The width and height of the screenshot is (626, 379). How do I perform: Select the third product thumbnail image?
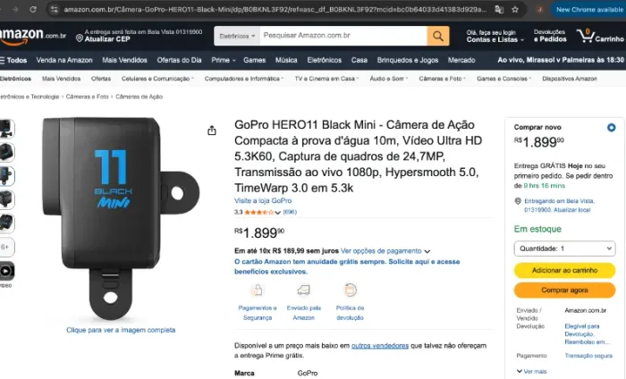(6, 176)
